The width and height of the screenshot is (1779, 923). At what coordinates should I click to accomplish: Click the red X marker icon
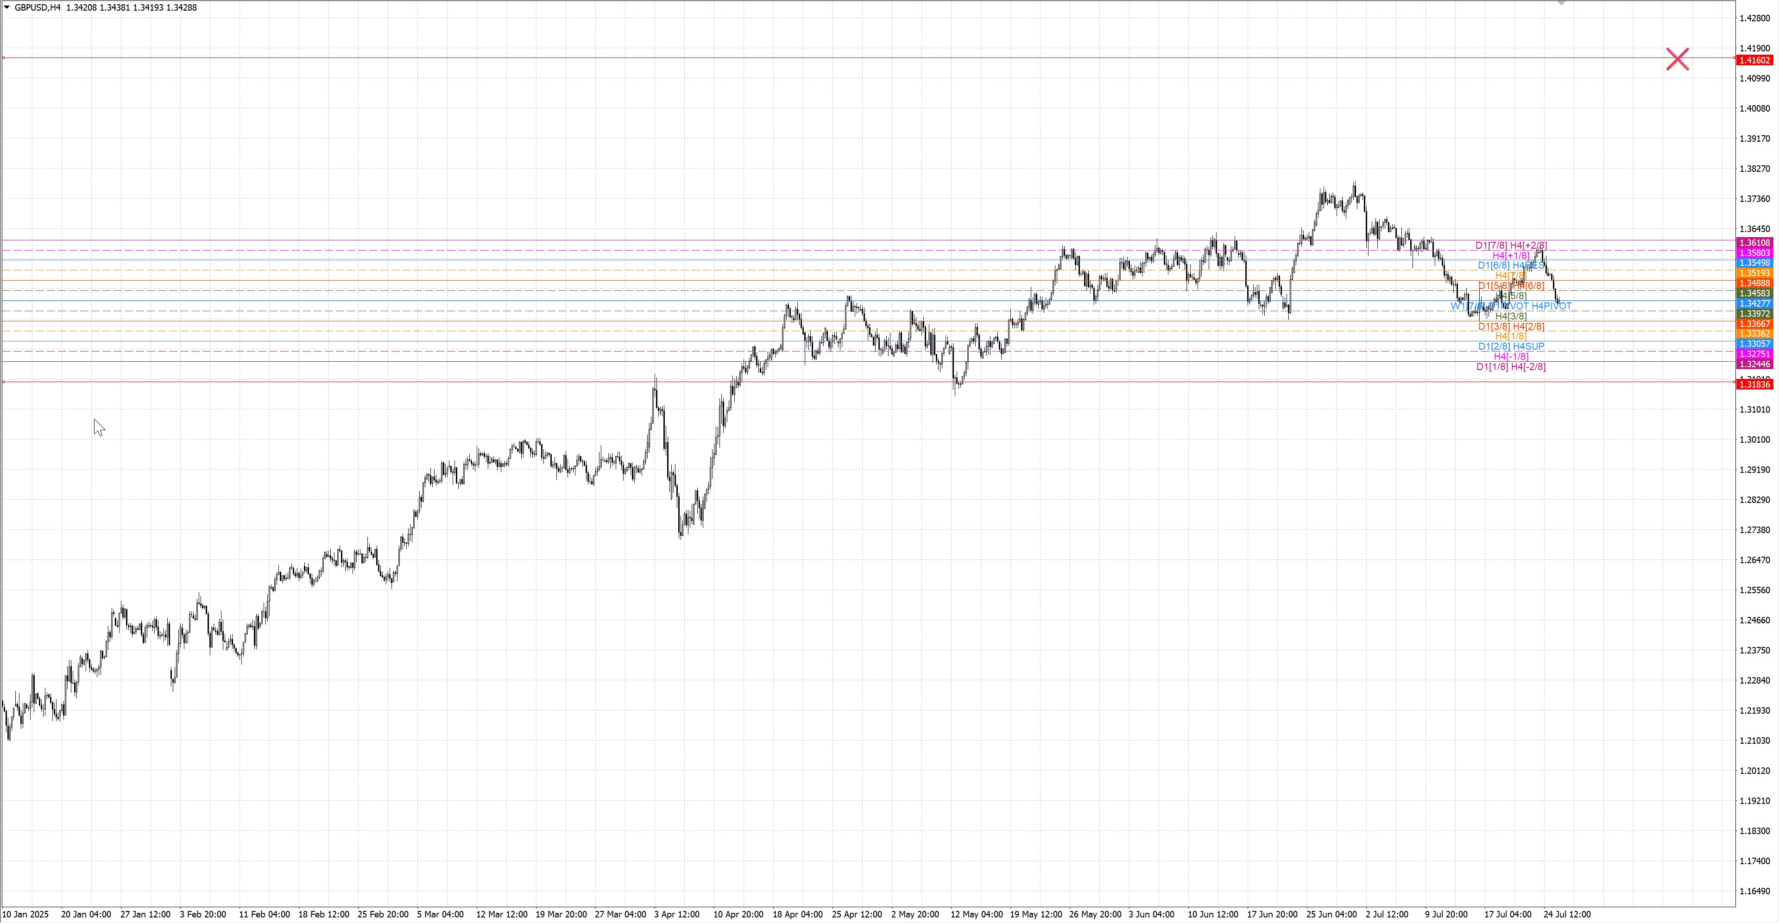[1677, 59]
